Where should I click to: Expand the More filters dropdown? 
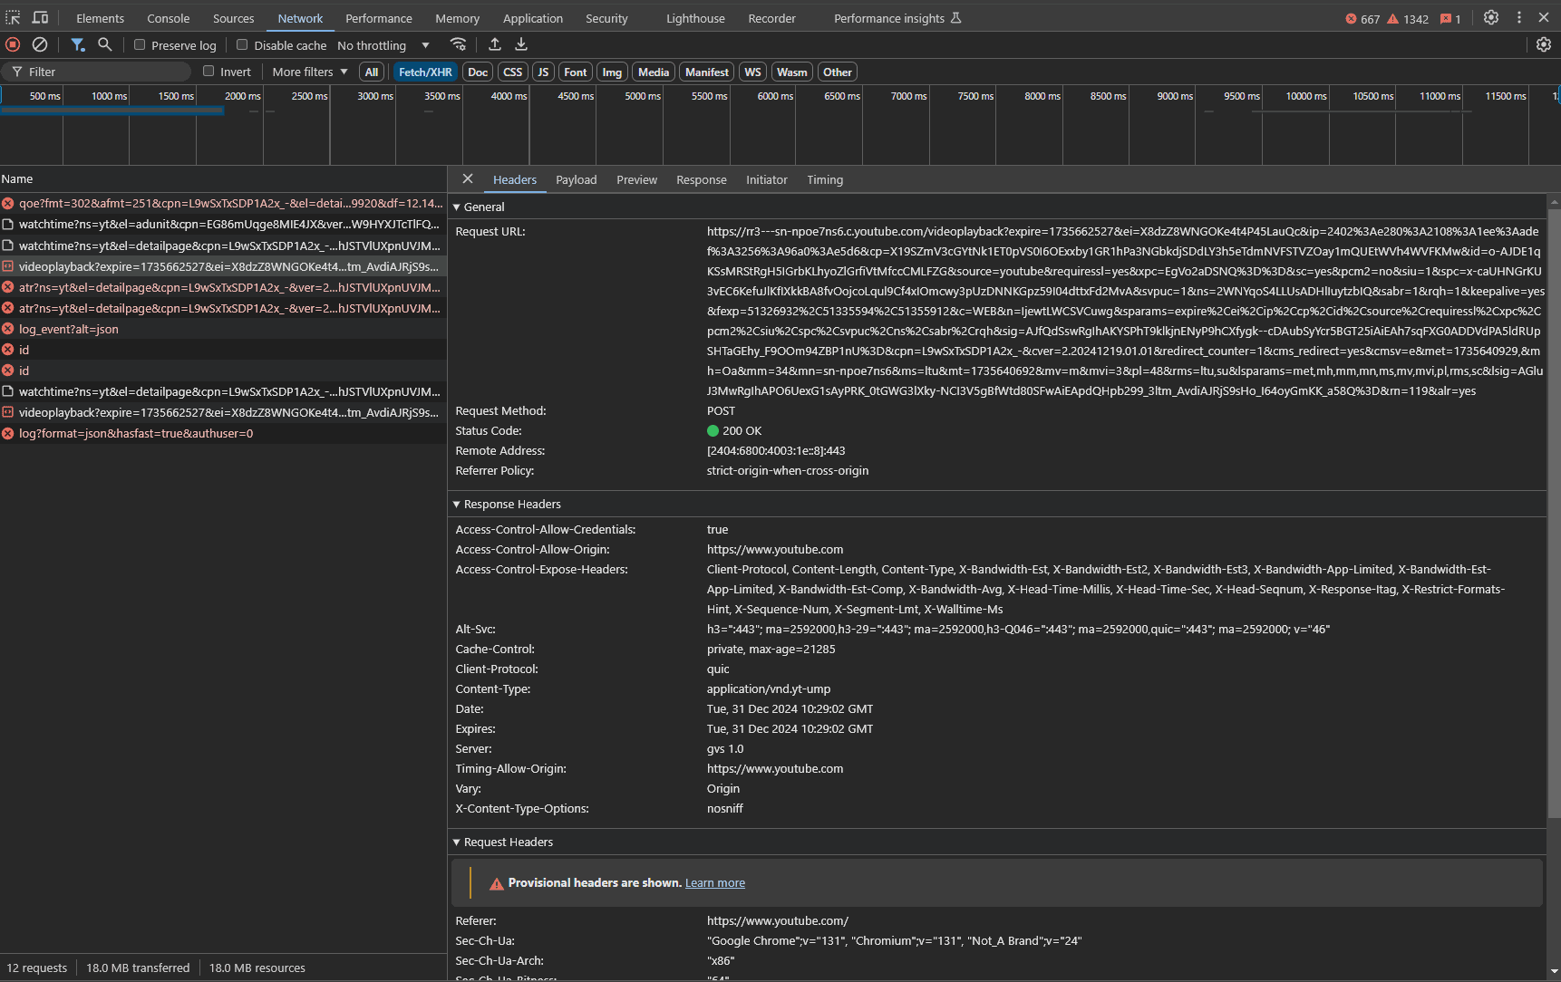coord(309,72)
